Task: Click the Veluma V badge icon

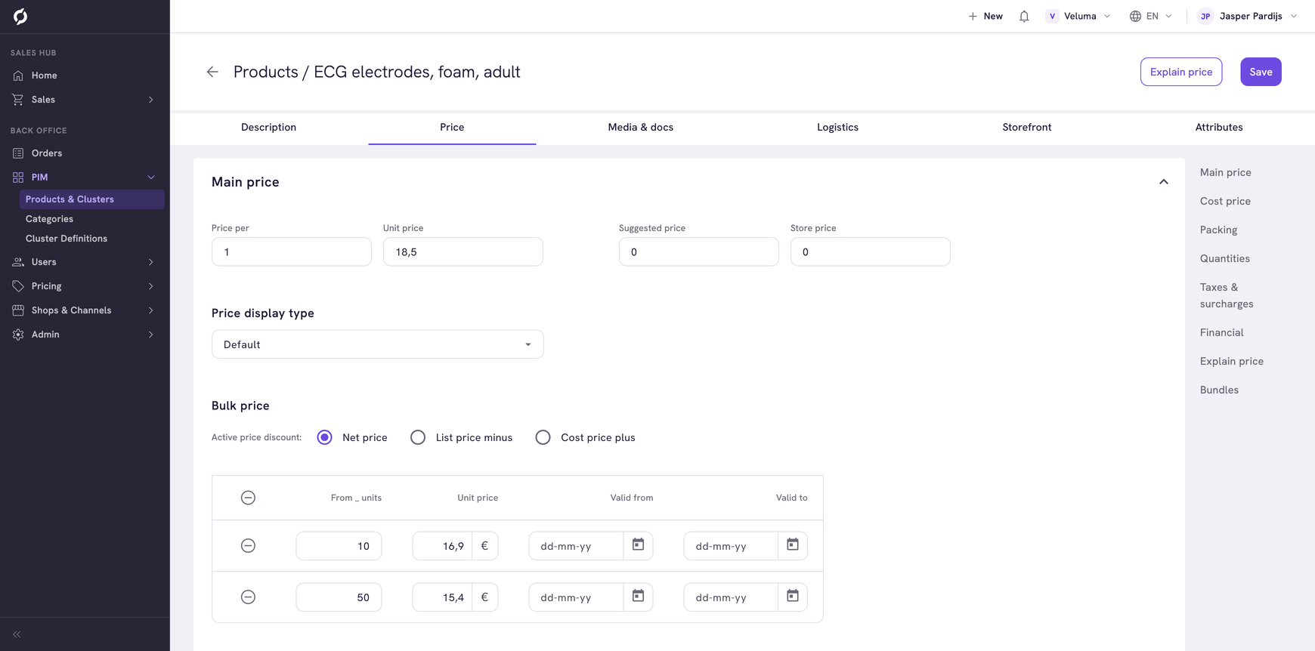Action: click(x=1052, y=16)
